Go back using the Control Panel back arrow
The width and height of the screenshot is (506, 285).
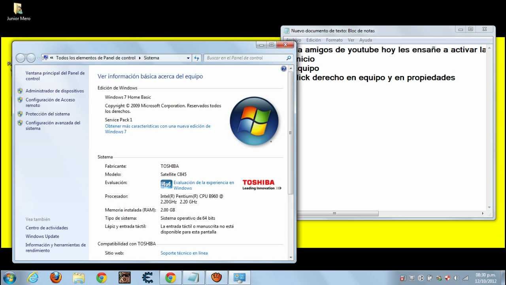click(x=20, y=58)
